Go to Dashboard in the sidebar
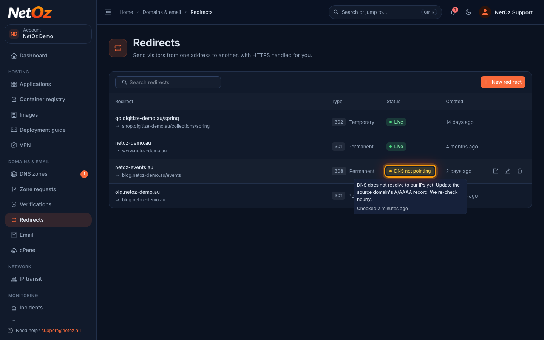Screen dimensions: 544x340 click(x=48, y=56)
